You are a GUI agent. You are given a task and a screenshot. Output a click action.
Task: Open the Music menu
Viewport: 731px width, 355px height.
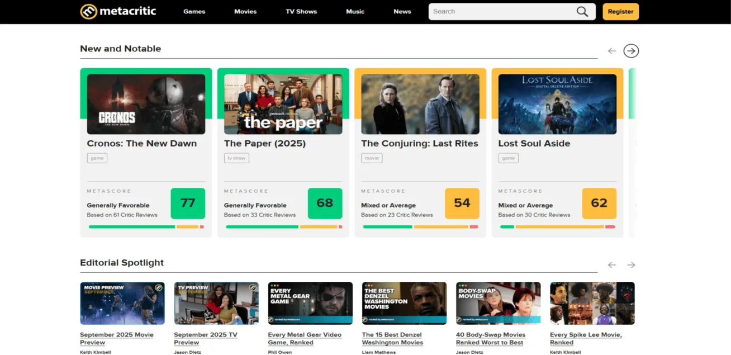[x=355, y=12]
